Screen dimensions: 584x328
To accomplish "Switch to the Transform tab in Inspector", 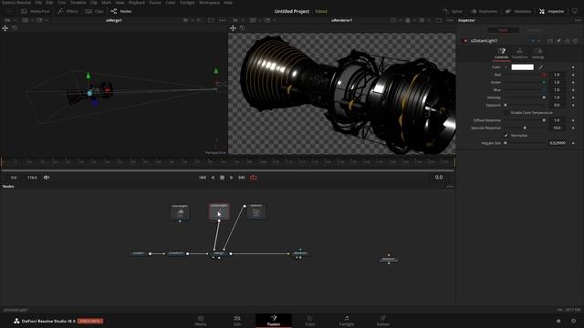I will click(x=519, y=53).
